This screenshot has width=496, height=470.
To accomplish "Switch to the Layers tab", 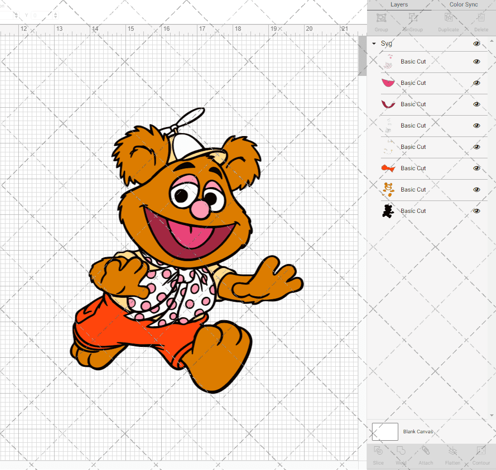I will point(399,4).
